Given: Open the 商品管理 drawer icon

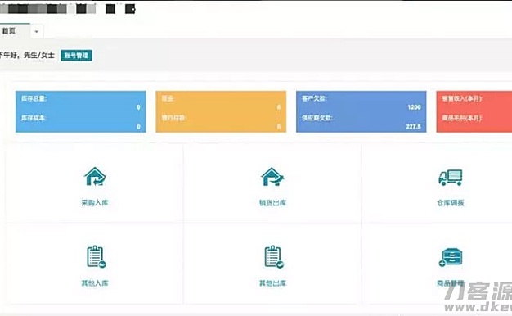Looking at the screenshot, I should (x=451, y=258).
